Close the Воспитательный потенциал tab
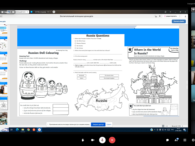This screenshot has width=195, height=146. tap(27, 12)
